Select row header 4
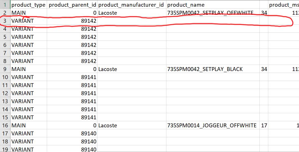This screenshot has width=299, height=152. click(5, 29)
